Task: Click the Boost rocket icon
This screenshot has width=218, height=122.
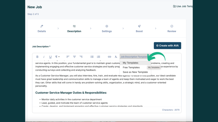Action: 139,26
